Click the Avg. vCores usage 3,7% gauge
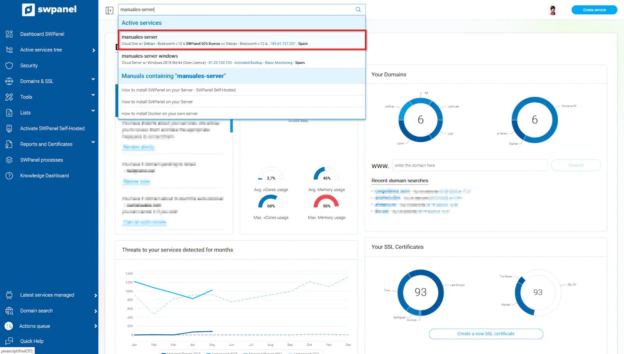Viewport: 624px width, 354px height. point(271,174)
